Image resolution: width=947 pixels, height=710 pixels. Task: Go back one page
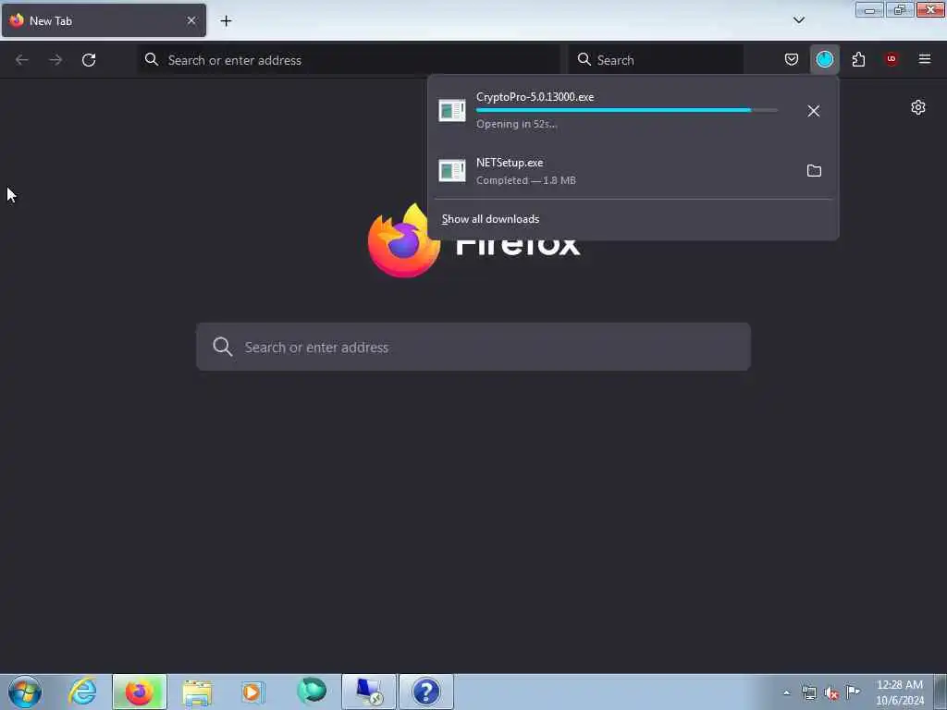point(22,60)
